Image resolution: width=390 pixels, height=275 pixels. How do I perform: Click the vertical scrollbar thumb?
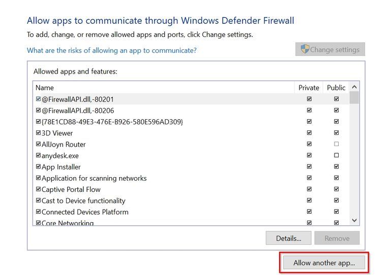(354, 97)
